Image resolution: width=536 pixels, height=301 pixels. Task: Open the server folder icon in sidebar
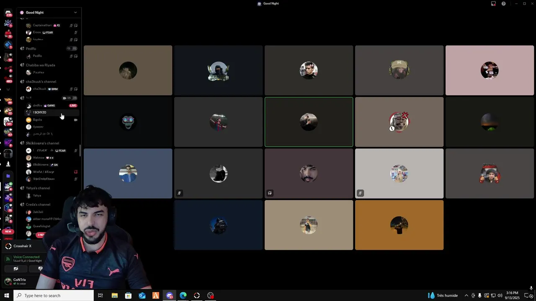tap(8, 176)
